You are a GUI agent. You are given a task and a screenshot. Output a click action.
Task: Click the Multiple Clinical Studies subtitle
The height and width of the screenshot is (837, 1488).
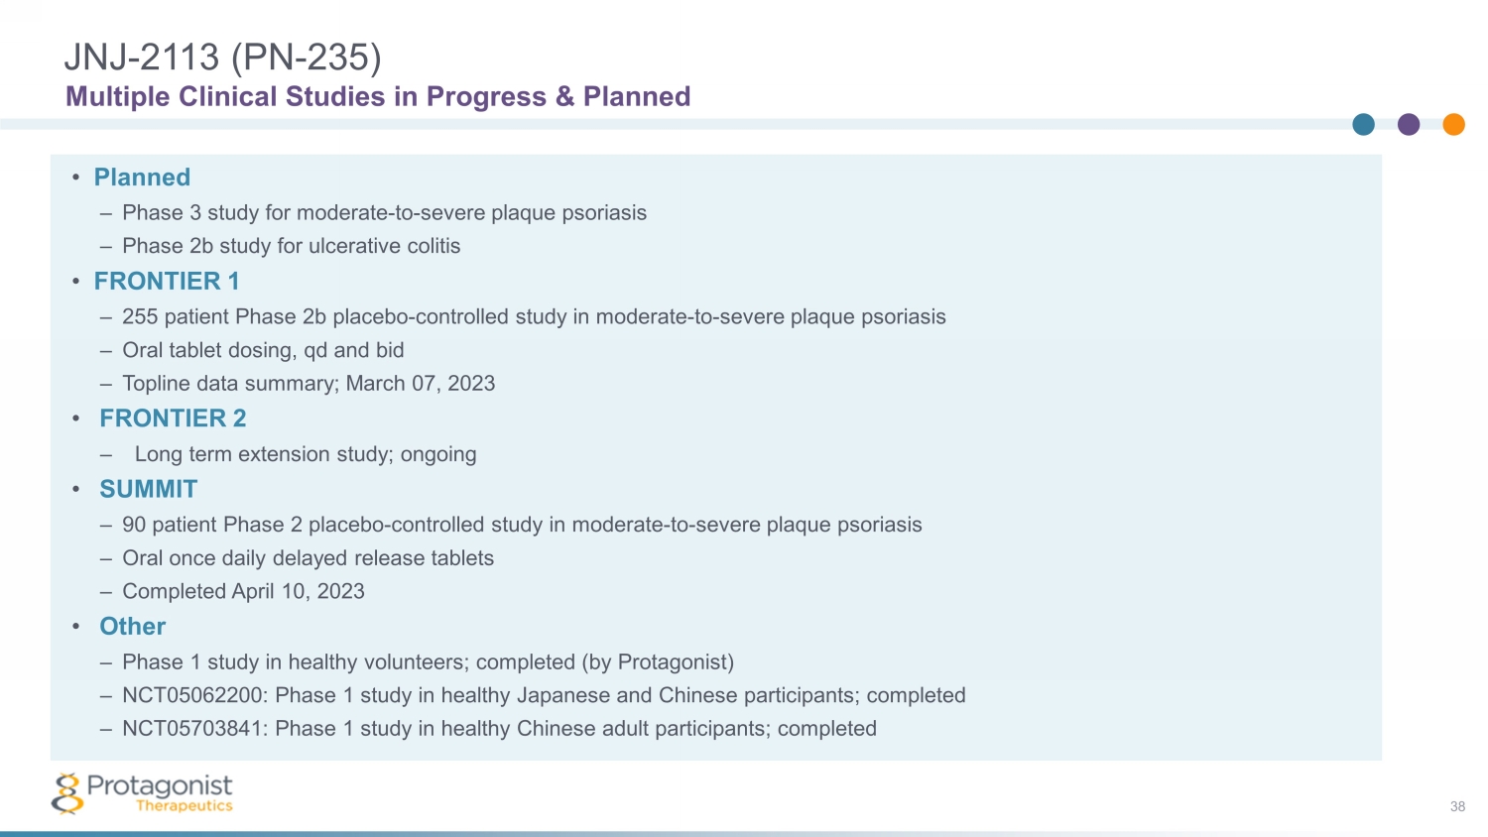[378, 96]
